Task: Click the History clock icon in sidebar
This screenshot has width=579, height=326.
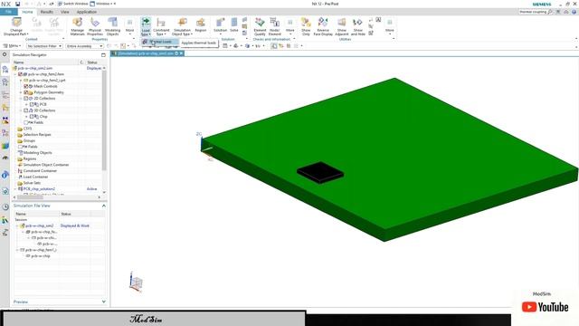Action: point(5,207)
